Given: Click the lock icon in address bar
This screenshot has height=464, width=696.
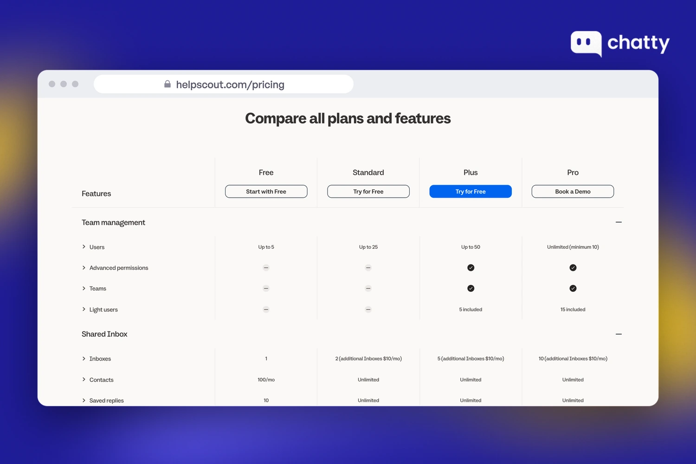Looking at the screenshot, I should 168,84.
